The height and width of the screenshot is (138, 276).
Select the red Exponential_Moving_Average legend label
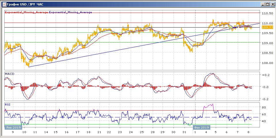point(27,12)
